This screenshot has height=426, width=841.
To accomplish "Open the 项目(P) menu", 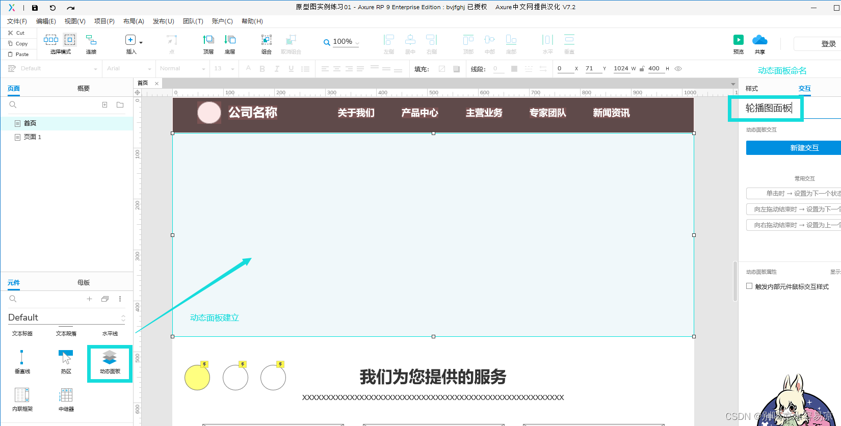I will [x=104, y=21].
